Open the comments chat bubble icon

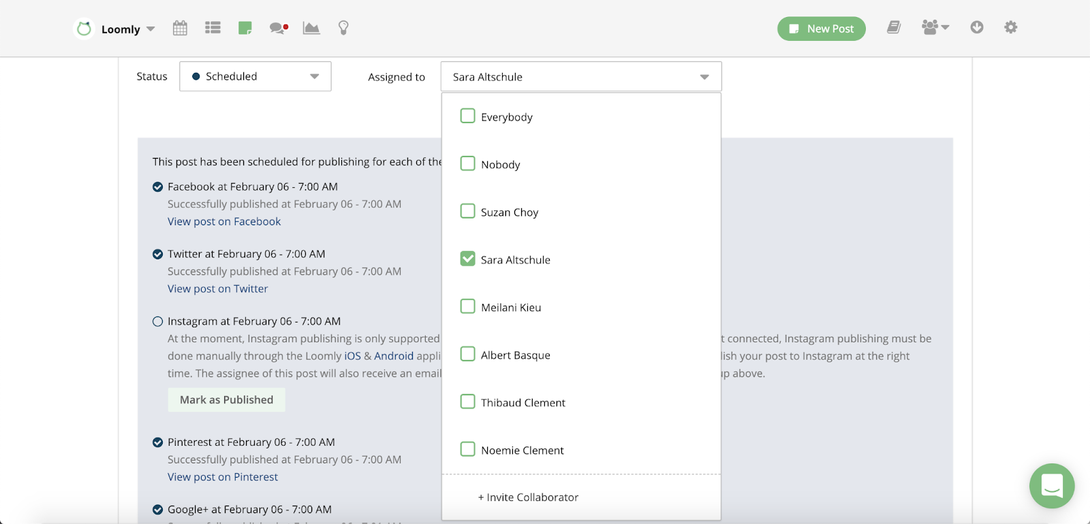279,28
